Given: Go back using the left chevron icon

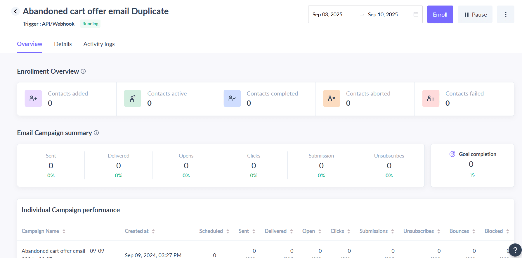Looking at the screenshot, I should [15, 11].
